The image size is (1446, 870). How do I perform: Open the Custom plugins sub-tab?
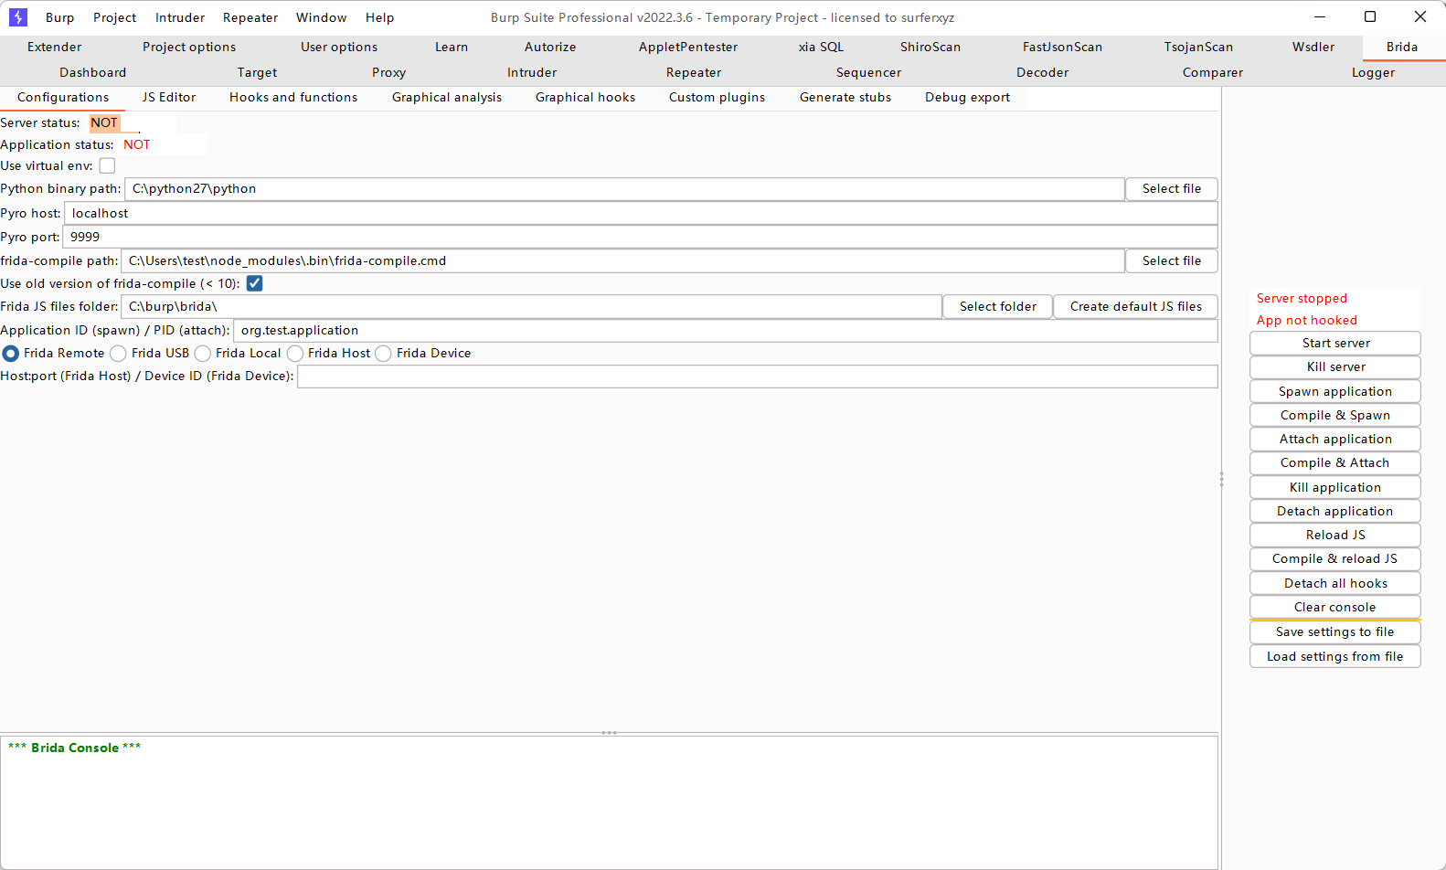718,98
